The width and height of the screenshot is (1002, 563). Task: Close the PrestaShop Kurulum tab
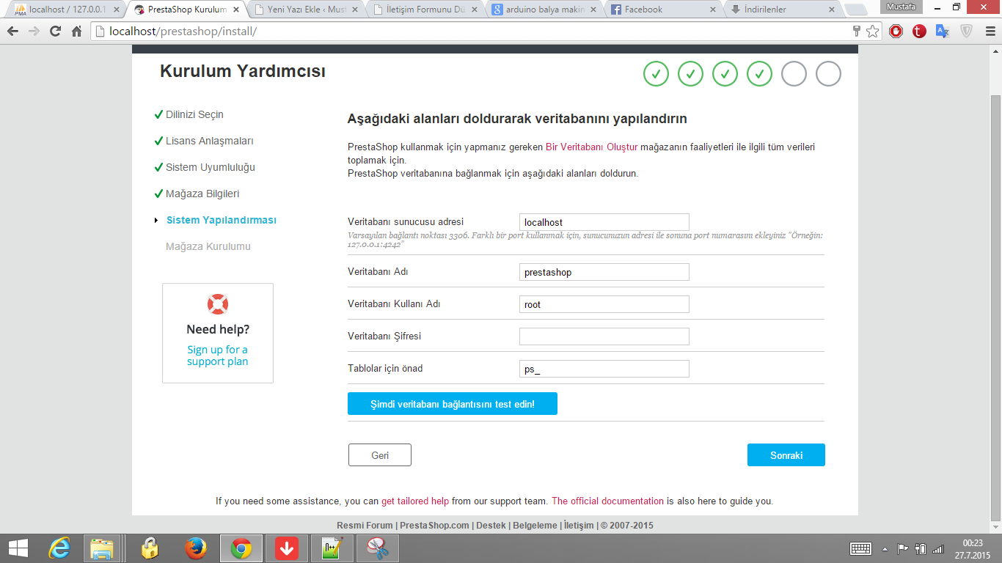[x=235, y=10]
